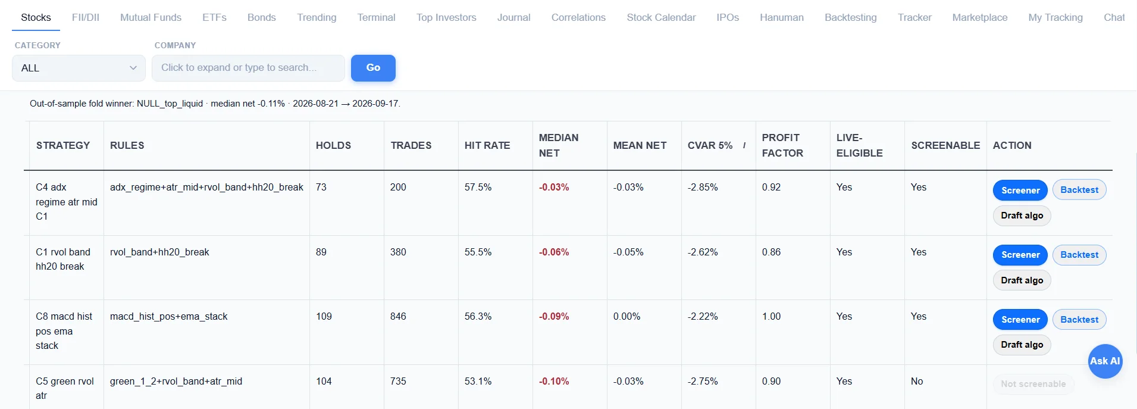Viewport: 1137px width, 409px height.
Task: Select the IPOs tab
Action: coord(728,17)
